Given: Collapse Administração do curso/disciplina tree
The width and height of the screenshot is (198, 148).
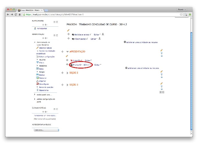Looking at the screenshot, I should [x=35, y=42].
